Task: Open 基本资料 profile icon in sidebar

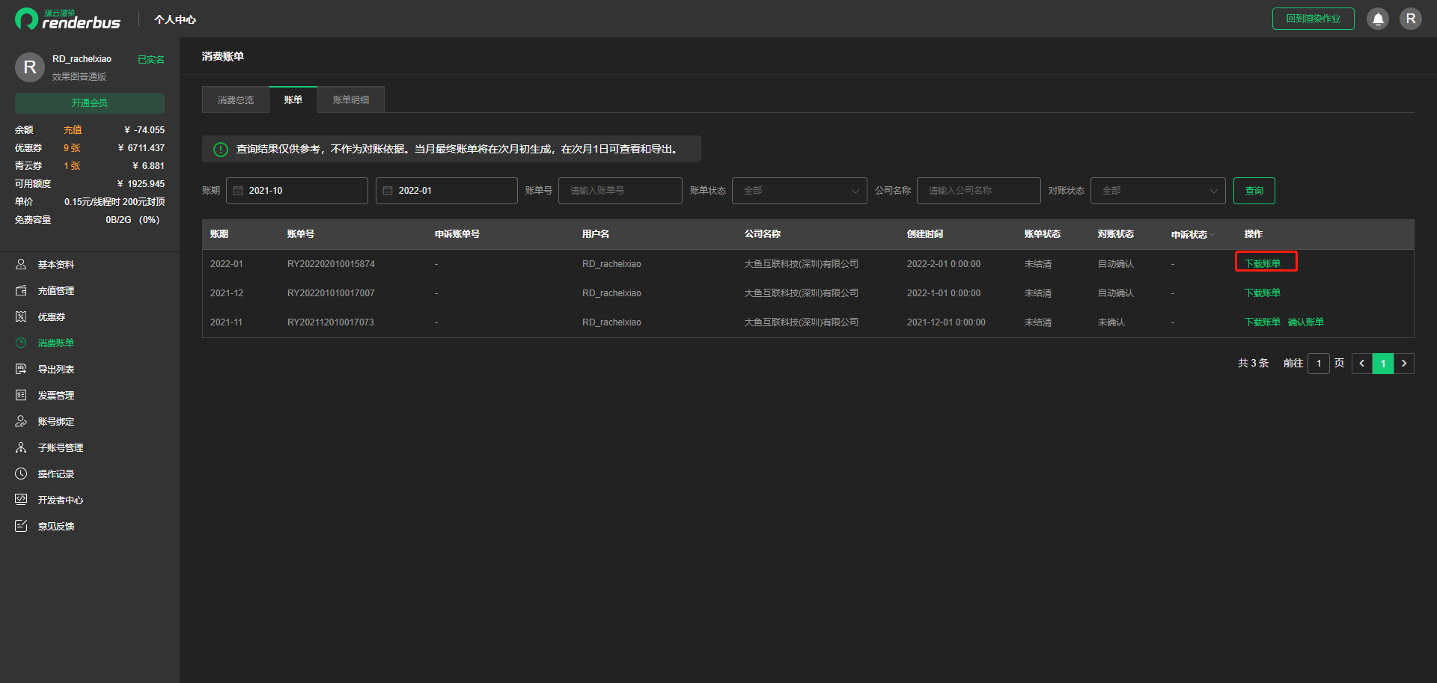Action: 21,264
